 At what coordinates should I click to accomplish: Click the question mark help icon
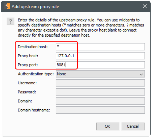point(11,21)
